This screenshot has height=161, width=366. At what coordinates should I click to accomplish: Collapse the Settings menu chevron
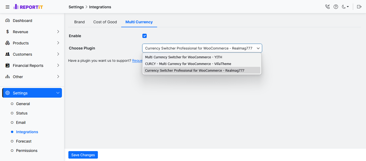[x=58, y=93]
